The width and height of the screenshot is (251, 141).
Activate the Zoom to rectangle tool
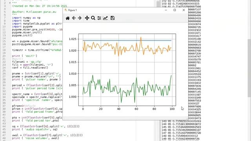[93, 18]
